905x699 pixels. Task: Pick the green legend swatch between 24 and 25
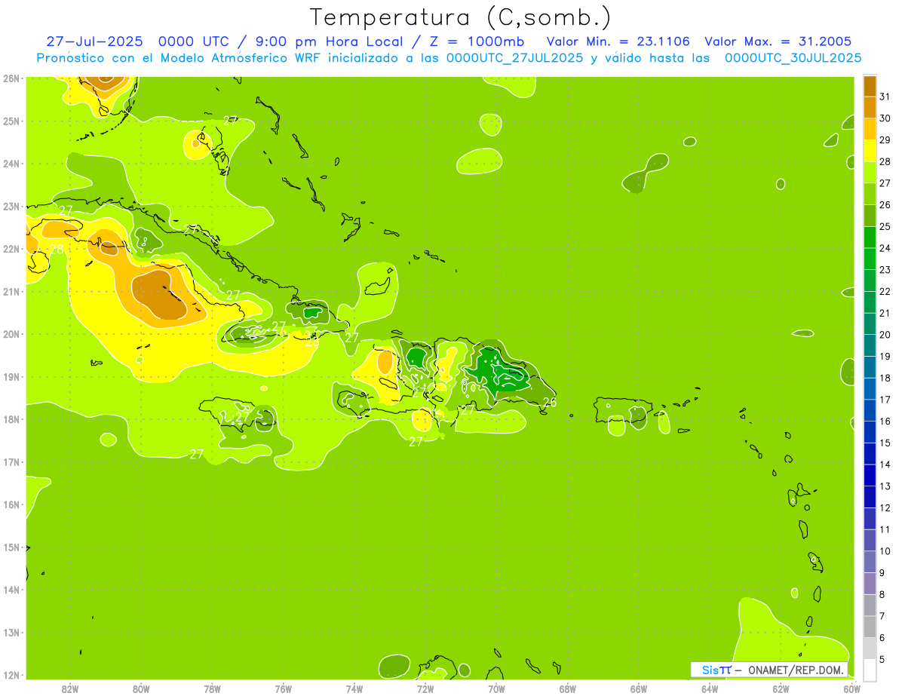870,237
